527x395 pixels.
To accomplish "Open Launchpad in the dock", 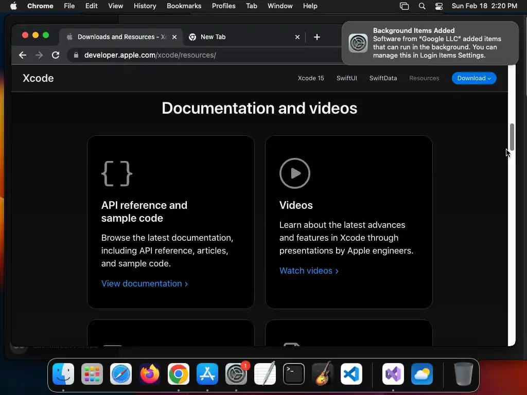I will [x=92, y=374].
